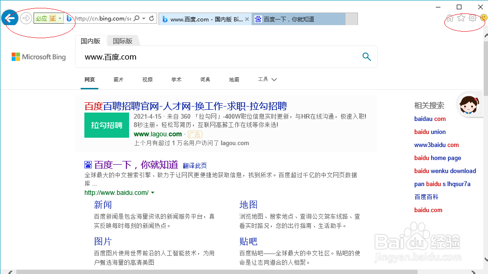Click the vertical scrollbar thumb
This screenshot has height=274, width=488.
click(x=486, y=68)
